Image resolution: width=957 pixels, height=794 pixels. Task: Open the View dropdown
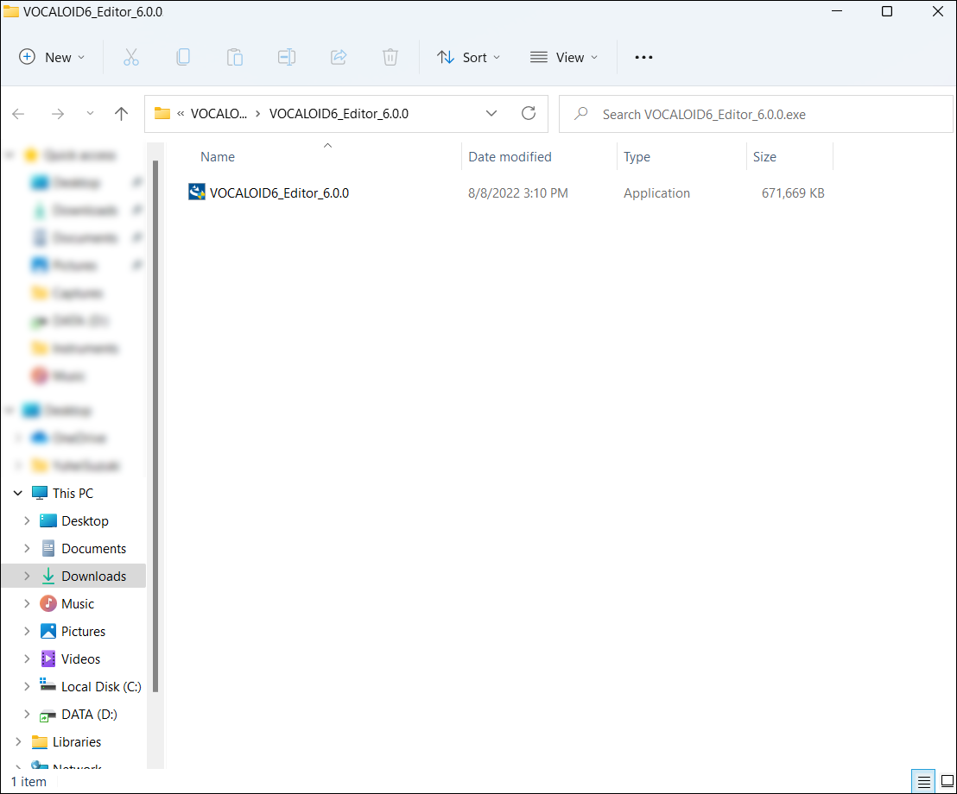(565, 57)
